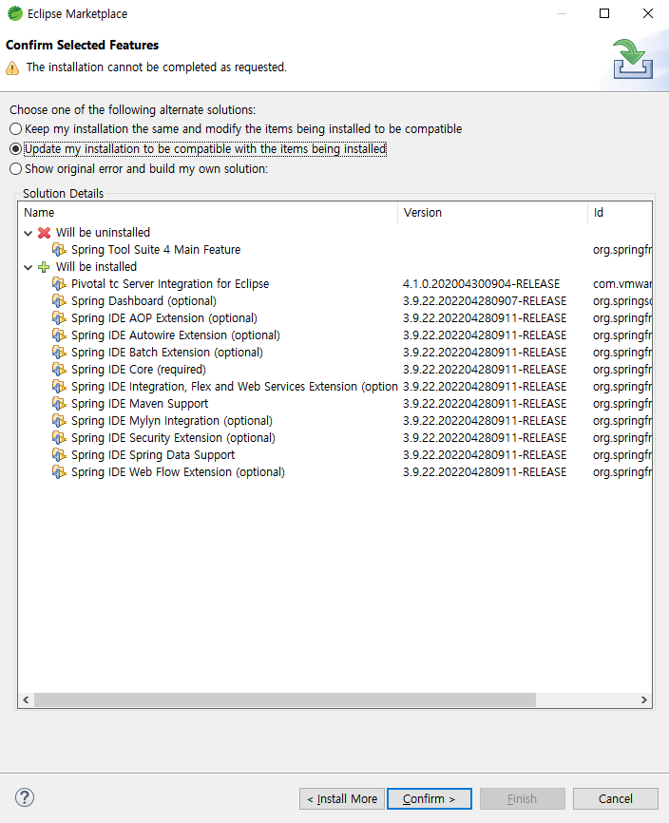Open the help question mark icon
This screenshot has height=823, width=669.
click(x=25, y=797)
